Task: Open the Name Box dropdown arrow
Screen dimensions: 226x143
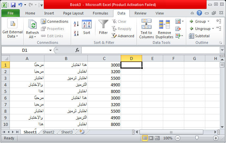Action: (50, 50)
